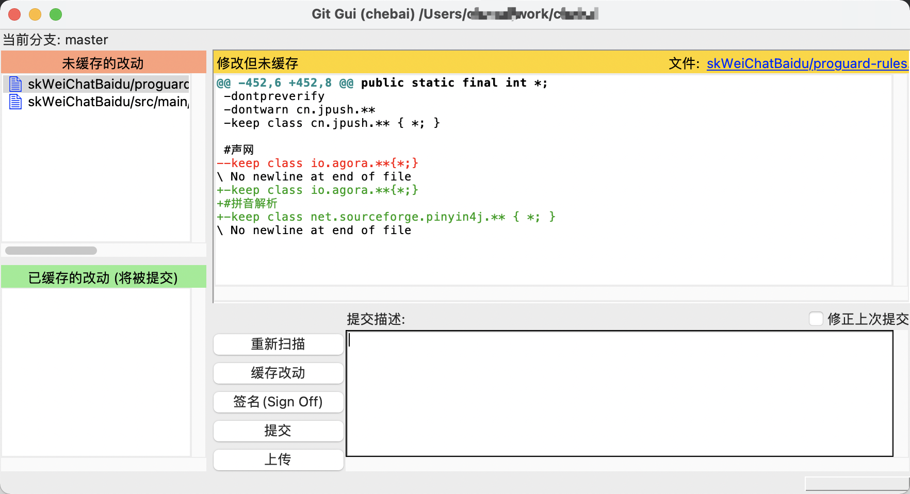
Task: Click the yellow 修改但未缓存 diff header
Action: (x=258, y=63)
